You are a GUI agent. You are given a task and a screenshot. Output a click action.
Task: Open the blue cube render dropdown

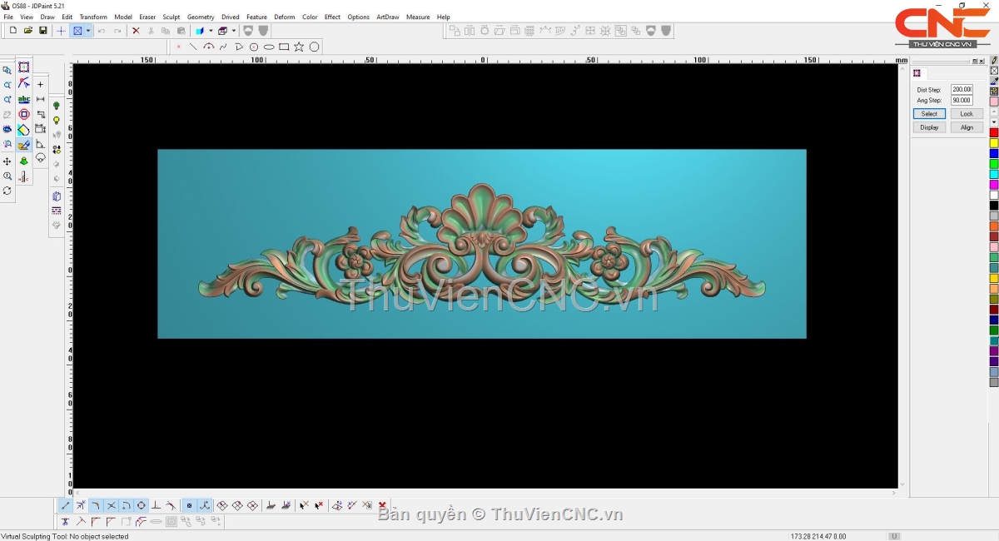point(211,31)
